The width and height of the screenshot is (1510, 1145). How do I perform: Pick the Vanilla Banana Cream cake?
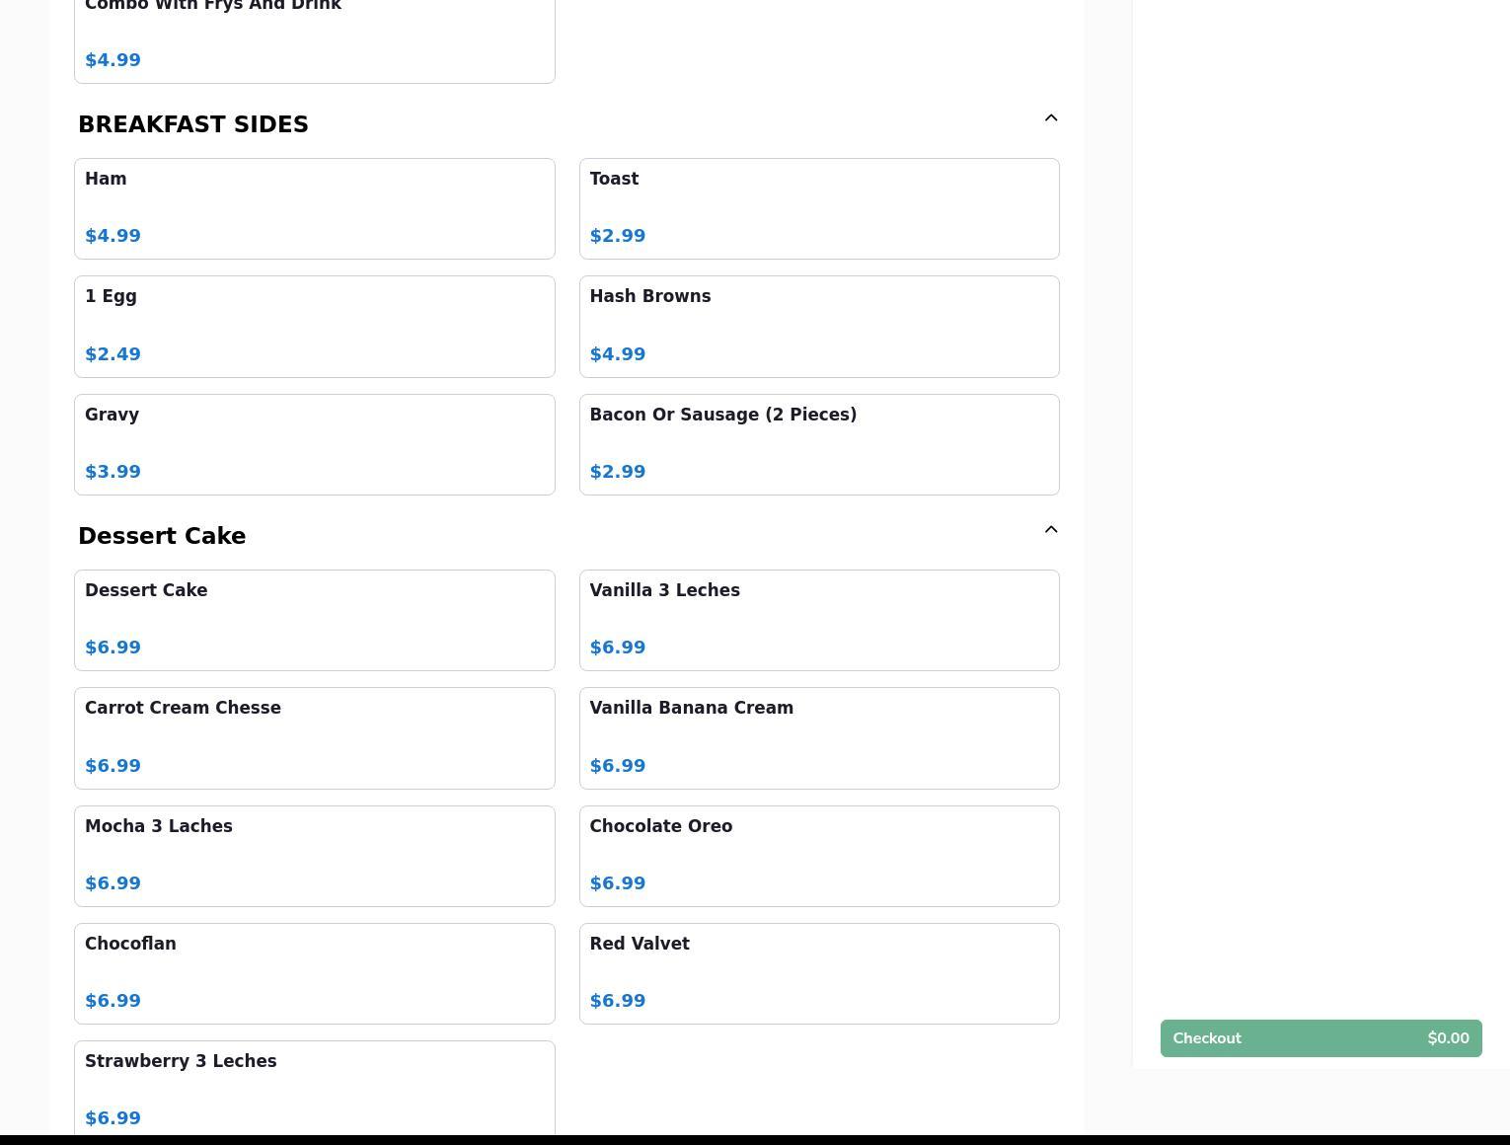(x=818, y=738)
